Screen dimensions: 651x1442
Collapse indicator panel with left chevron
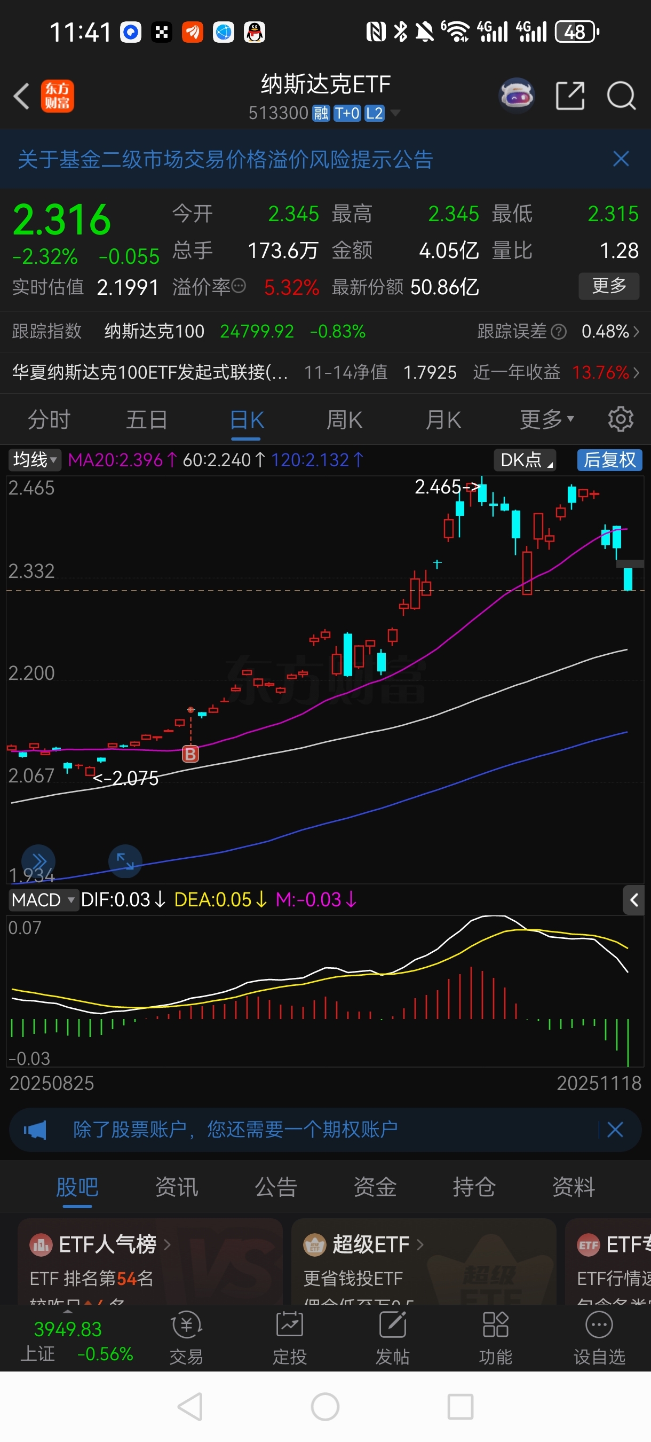[x=634, y=899]
